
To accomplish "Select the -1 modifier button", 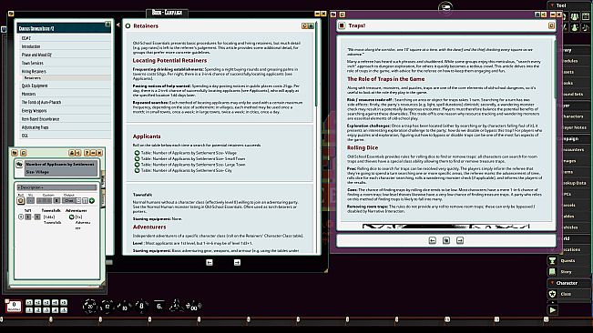I will click(29, 310).
